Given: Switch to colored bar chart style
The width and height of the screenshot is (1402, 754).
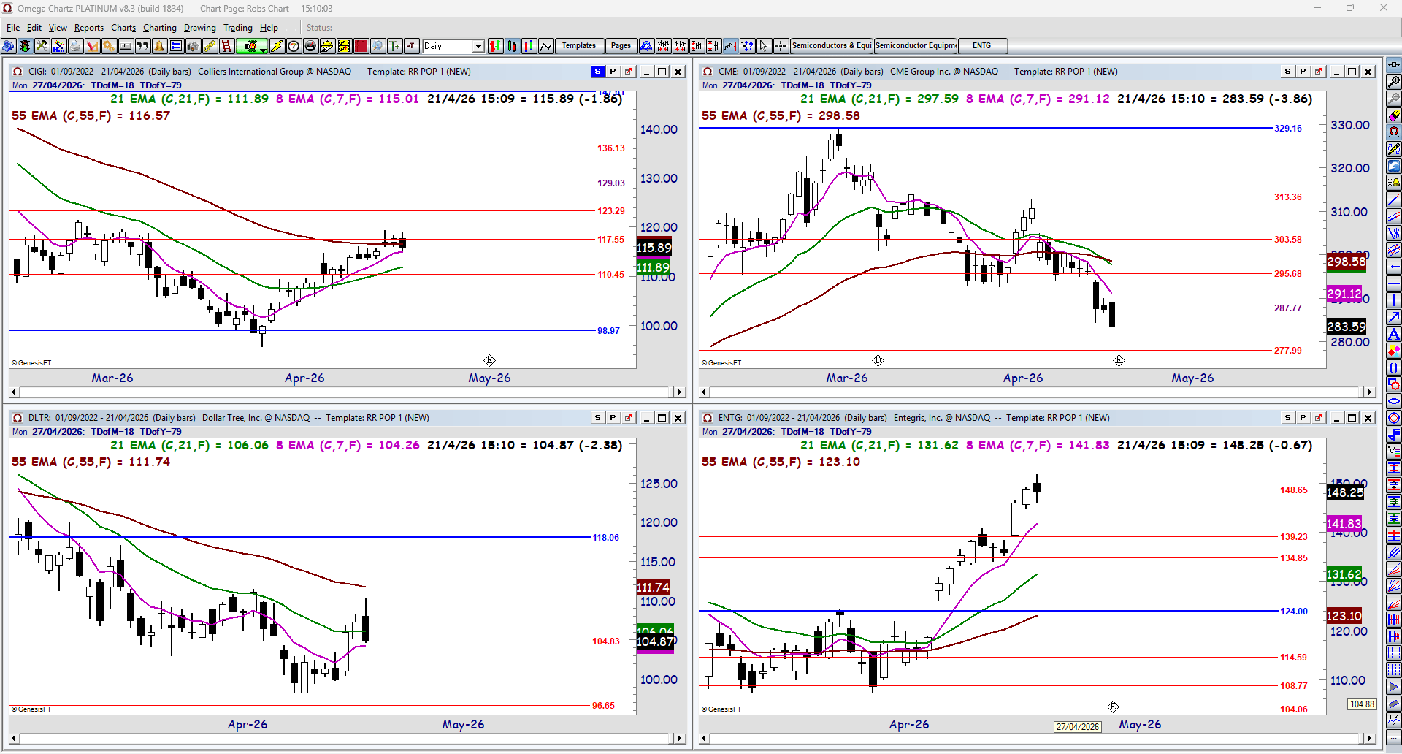Looking at the screenshot, I should tap(529, 46).
